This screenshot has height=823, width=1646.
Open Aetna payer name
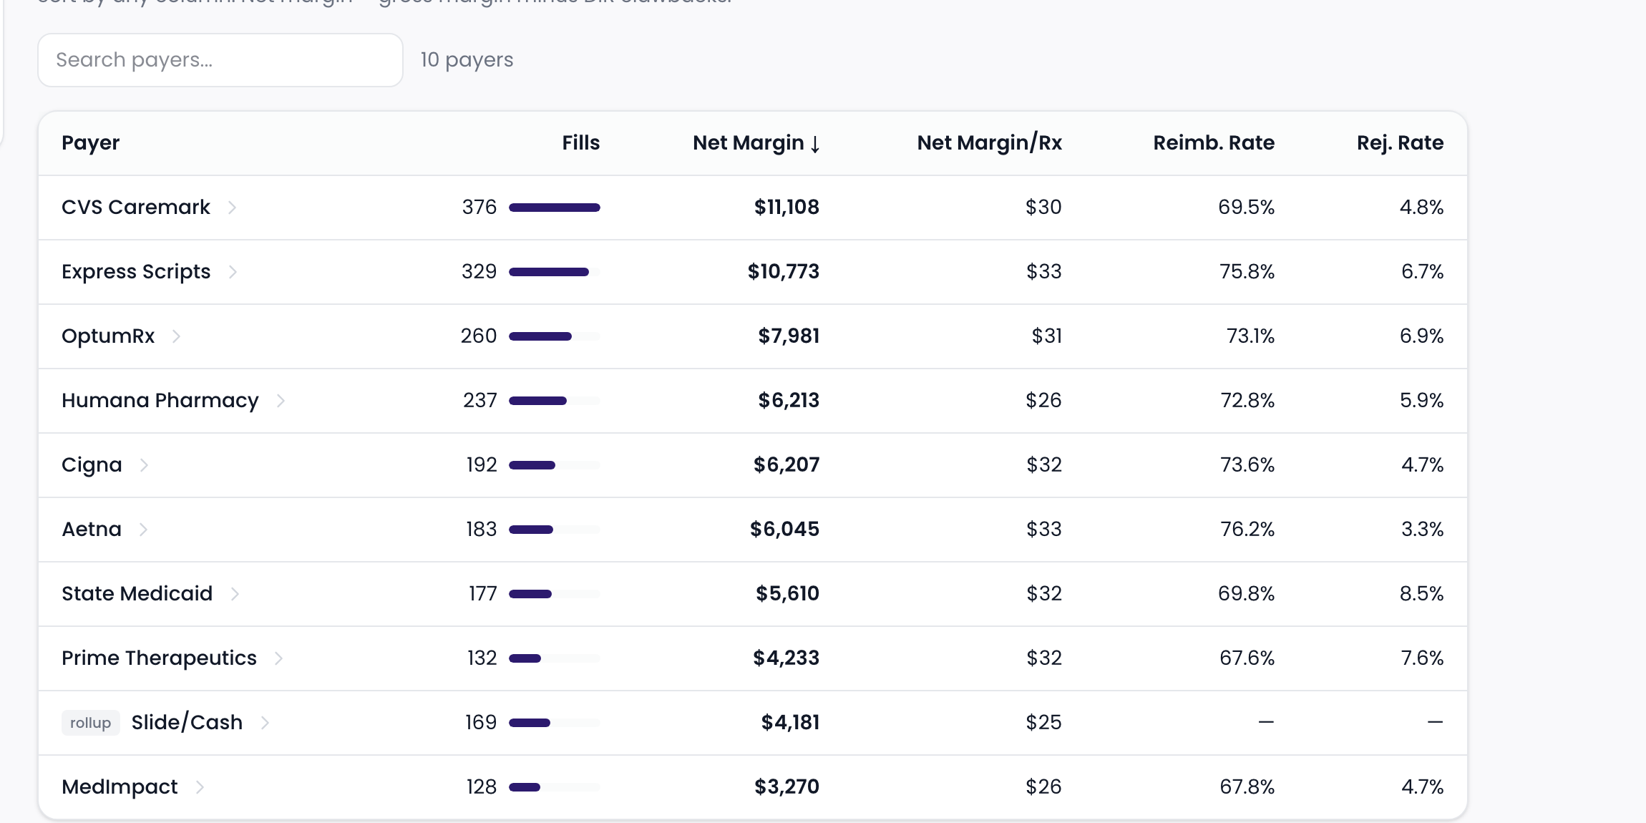click(92, 530)
